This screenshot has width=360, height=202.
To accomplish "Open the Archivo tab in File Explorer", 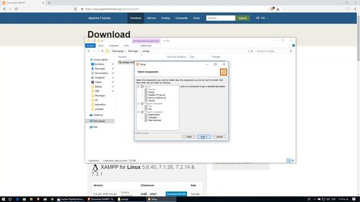I will tap(90, 45).
